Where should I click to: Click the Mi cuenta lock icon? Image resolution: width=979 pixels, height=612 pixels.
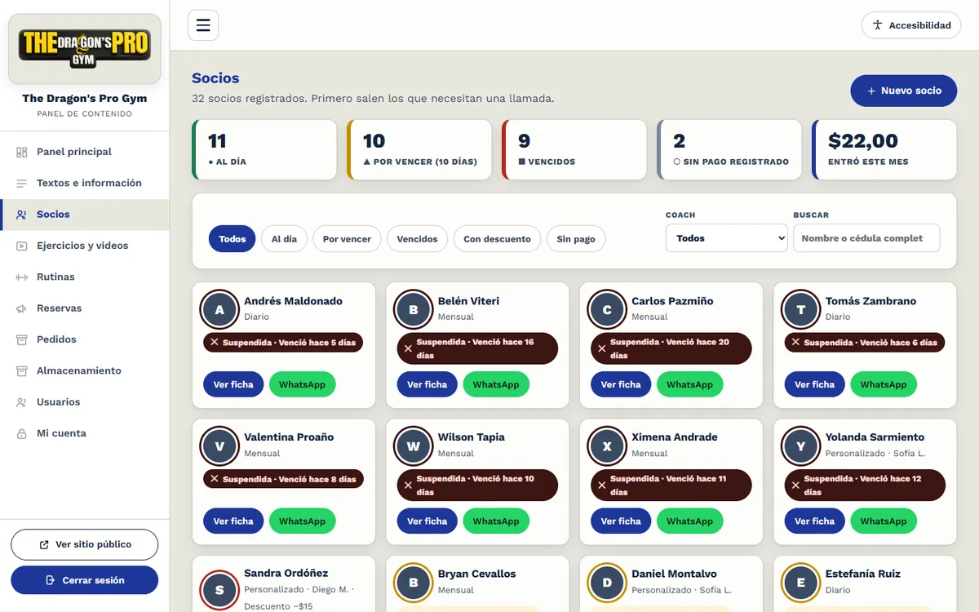[x=21, y=433]
